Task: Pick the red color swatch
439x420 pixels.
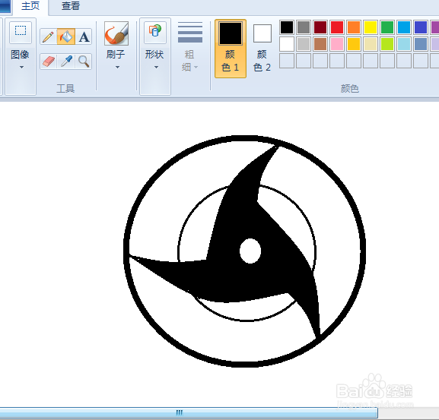Action: pos(337,27)
